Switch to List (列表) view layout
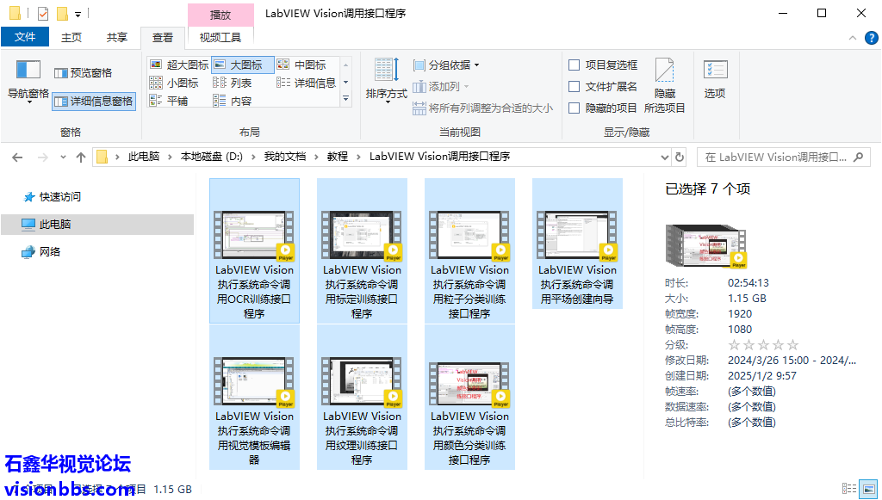 pos(233,83)
